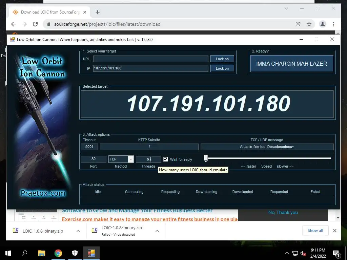This screenshot has height=260, width=347.
Task: Switch to the Download LOIC from SourceForge tab
Action: tap(50, 12)
